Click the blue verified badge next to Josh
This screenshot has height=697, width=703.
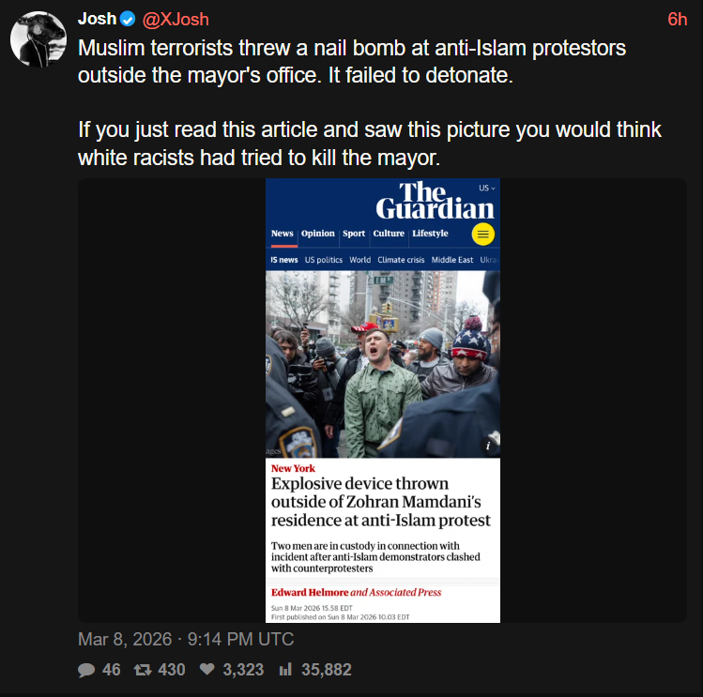click(x=128, y=20)
